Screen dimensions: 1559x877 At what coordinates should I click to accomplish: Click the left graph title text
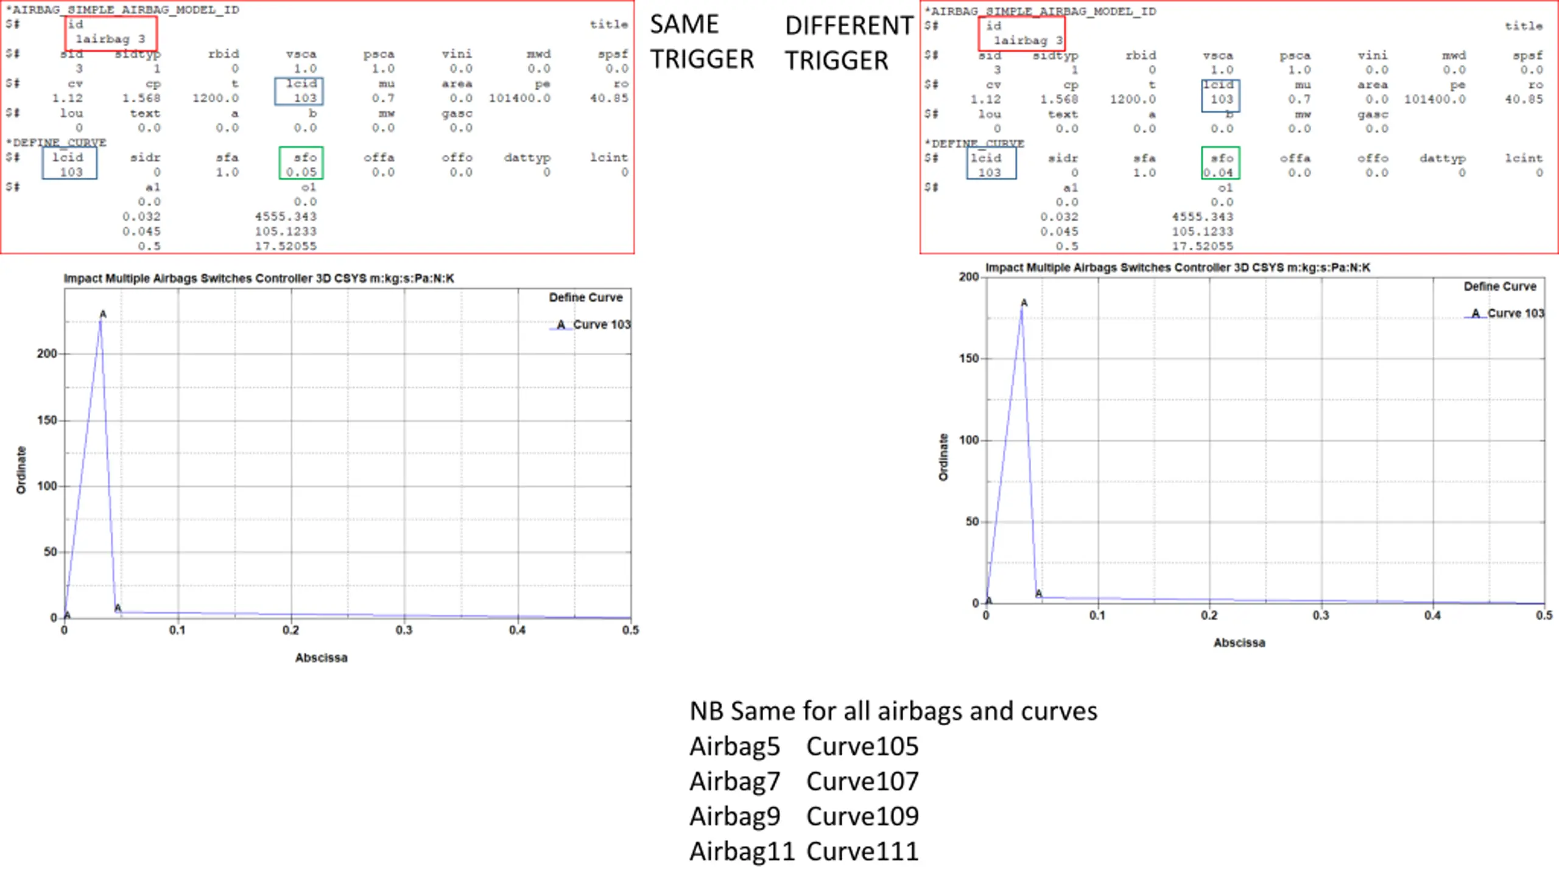tap(259, 278)
